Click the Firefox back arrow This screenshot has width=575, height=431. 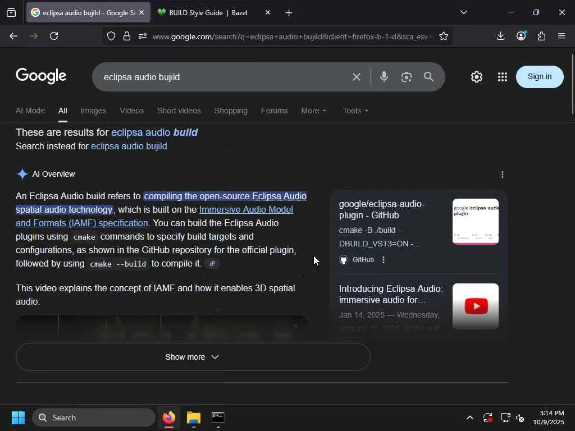(13, 36)
